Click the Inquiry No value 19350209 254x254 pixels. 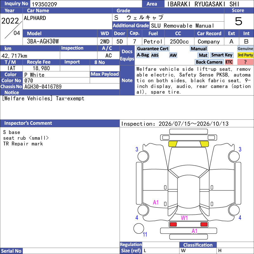pos(44,4)
